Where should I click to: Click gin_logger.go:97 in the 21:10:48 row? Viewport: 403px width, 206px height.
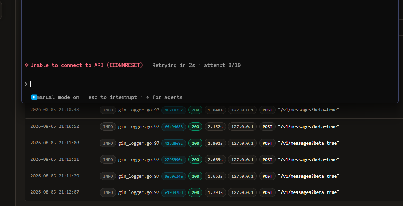pyautogui.click(x=139, y=110)
